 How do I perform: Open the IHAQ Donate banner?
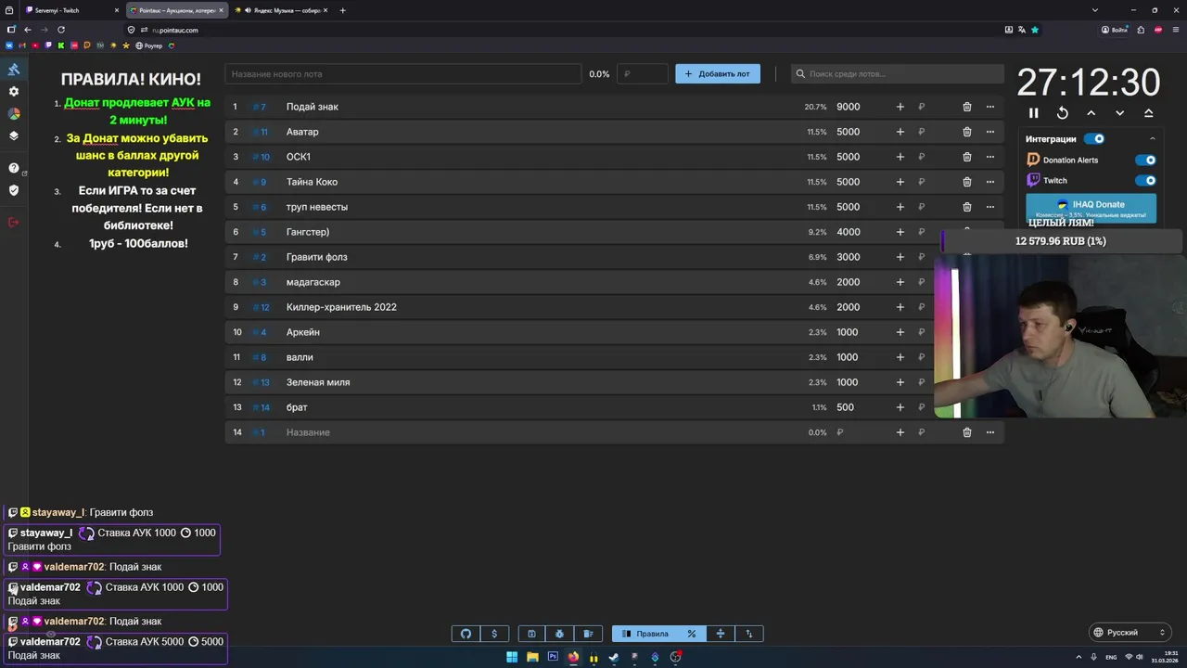pos(1091,208)
